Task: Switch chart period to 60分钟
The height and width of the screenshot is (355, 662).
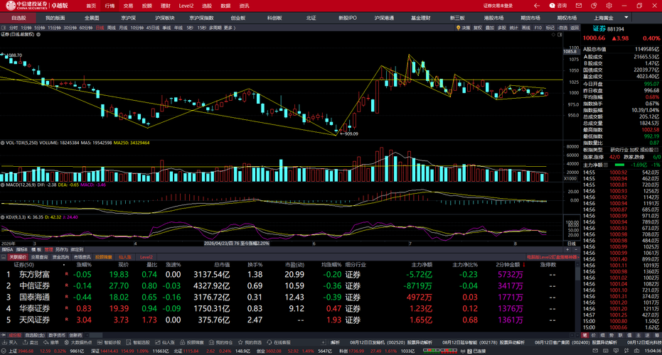Action: [86, 28]
